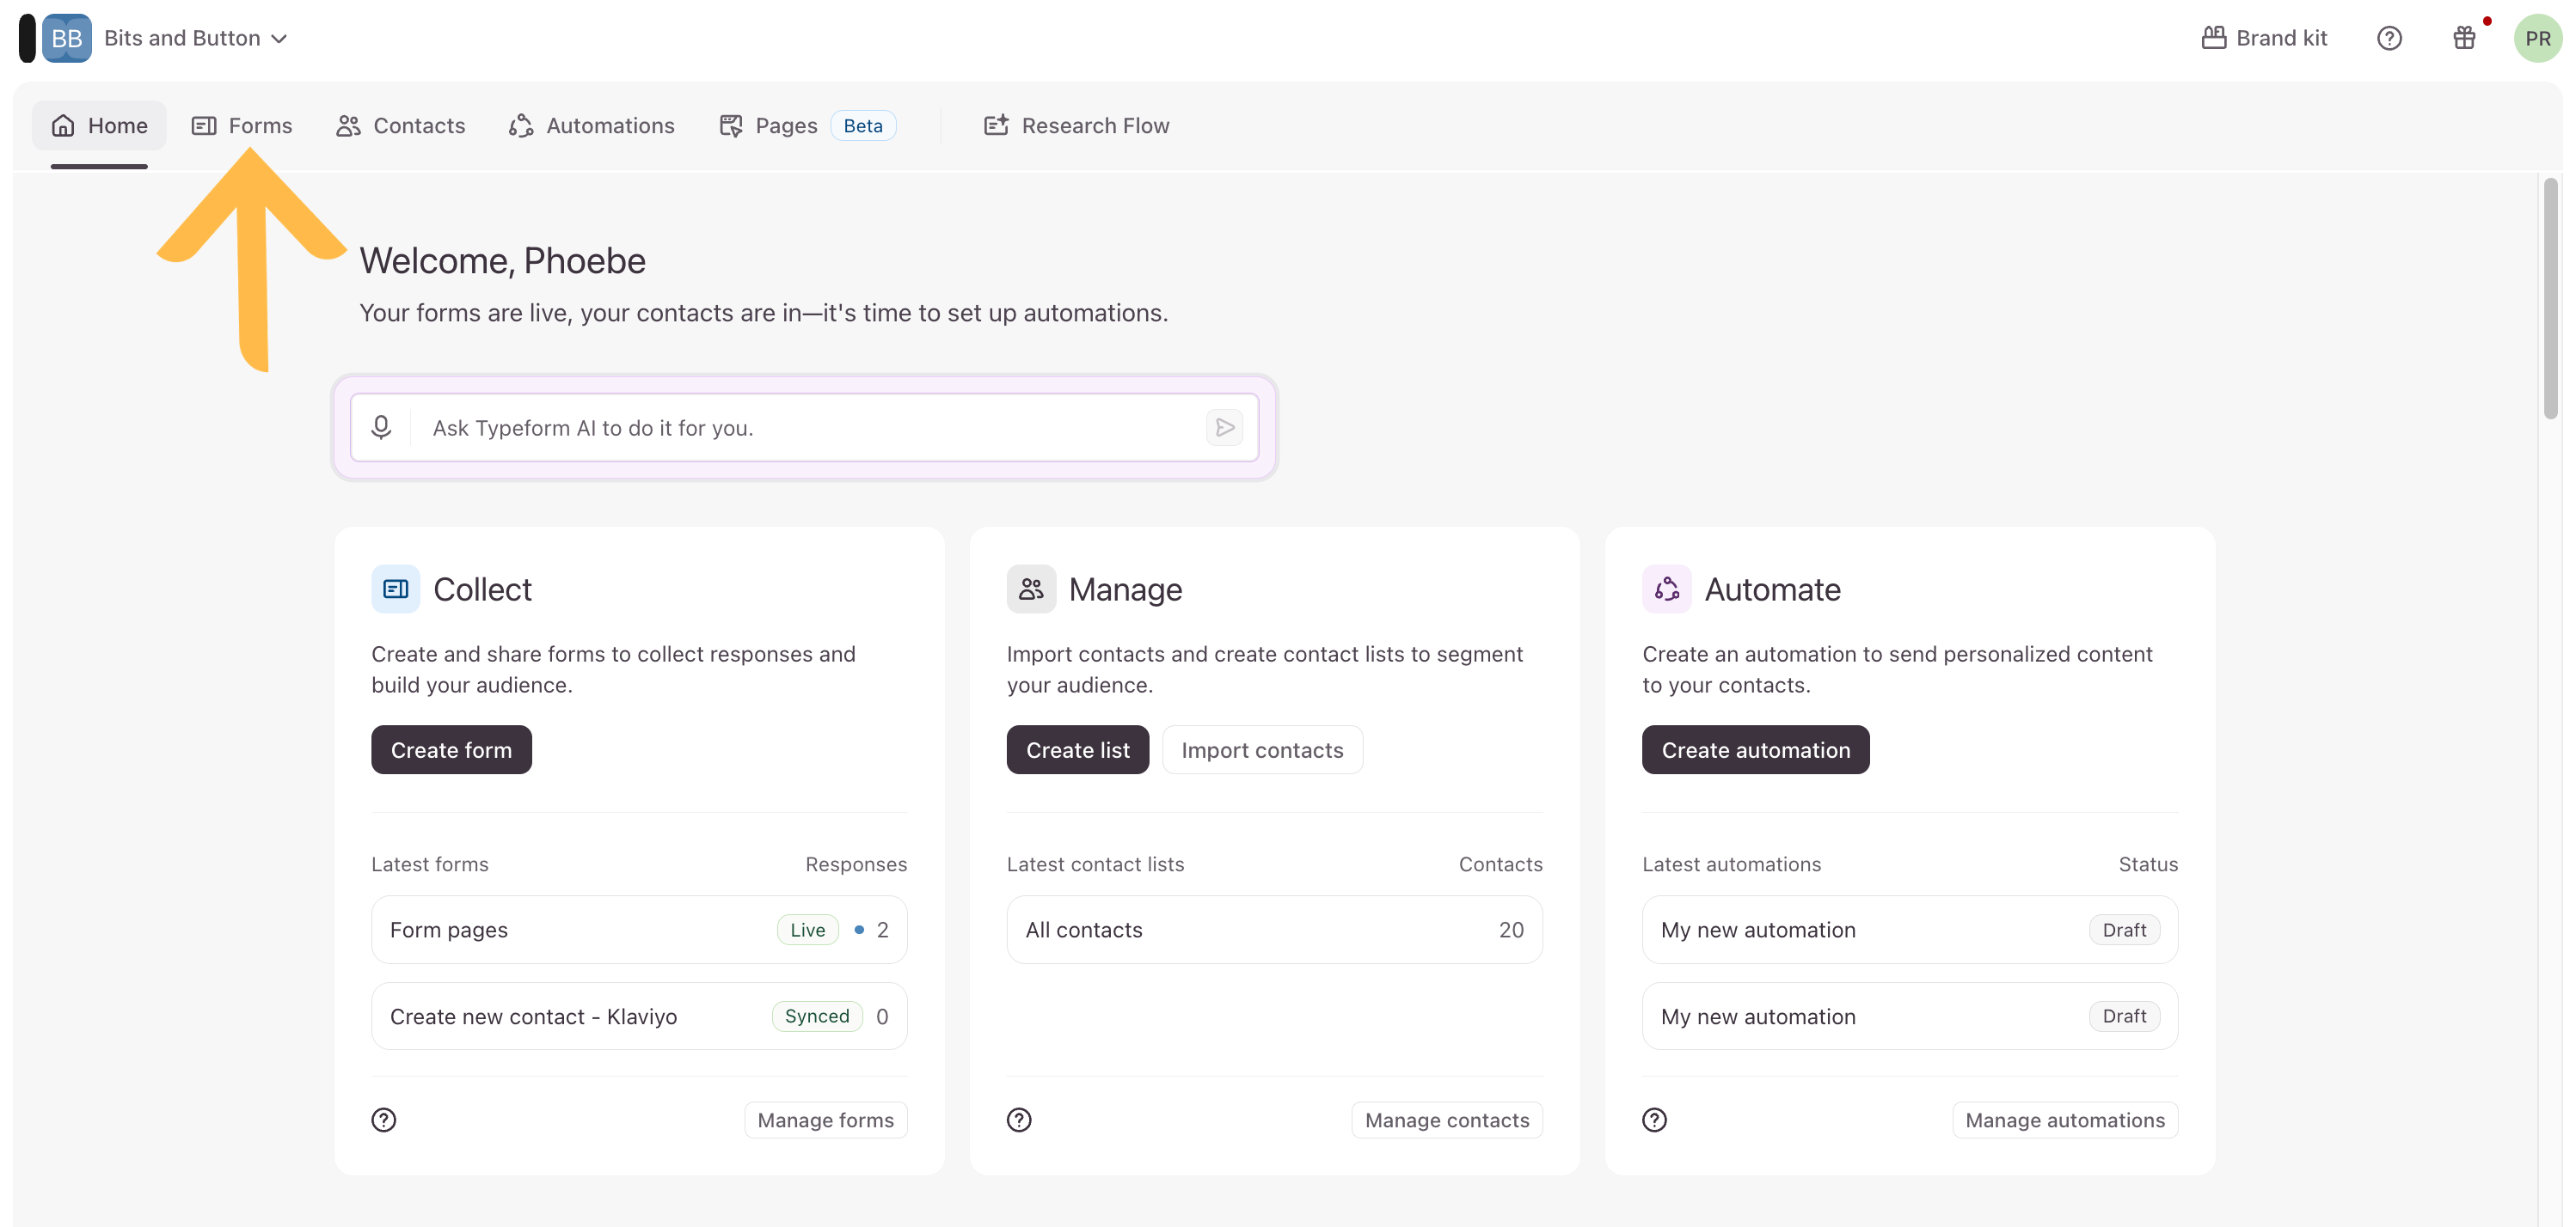Click the Collect card heading
Screen dimensions: 2576x1227
click(x=482, y=589)
